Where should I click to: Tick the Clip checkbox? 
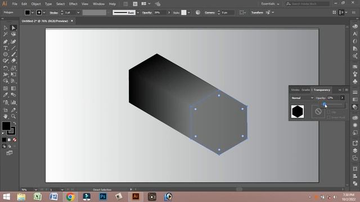(328, 112)
